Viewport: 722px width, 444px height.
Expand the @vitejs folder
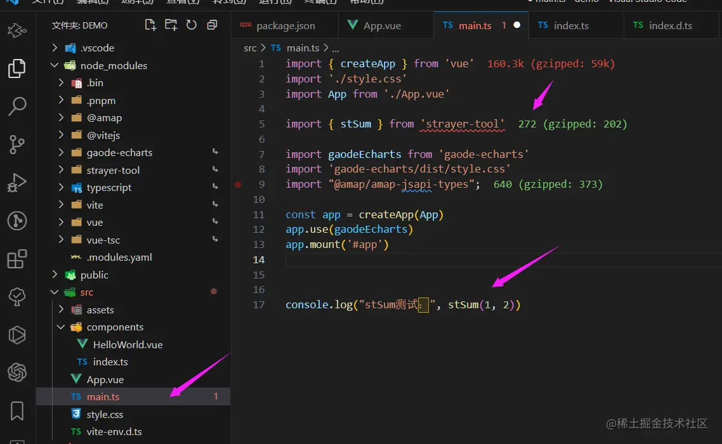62,135
